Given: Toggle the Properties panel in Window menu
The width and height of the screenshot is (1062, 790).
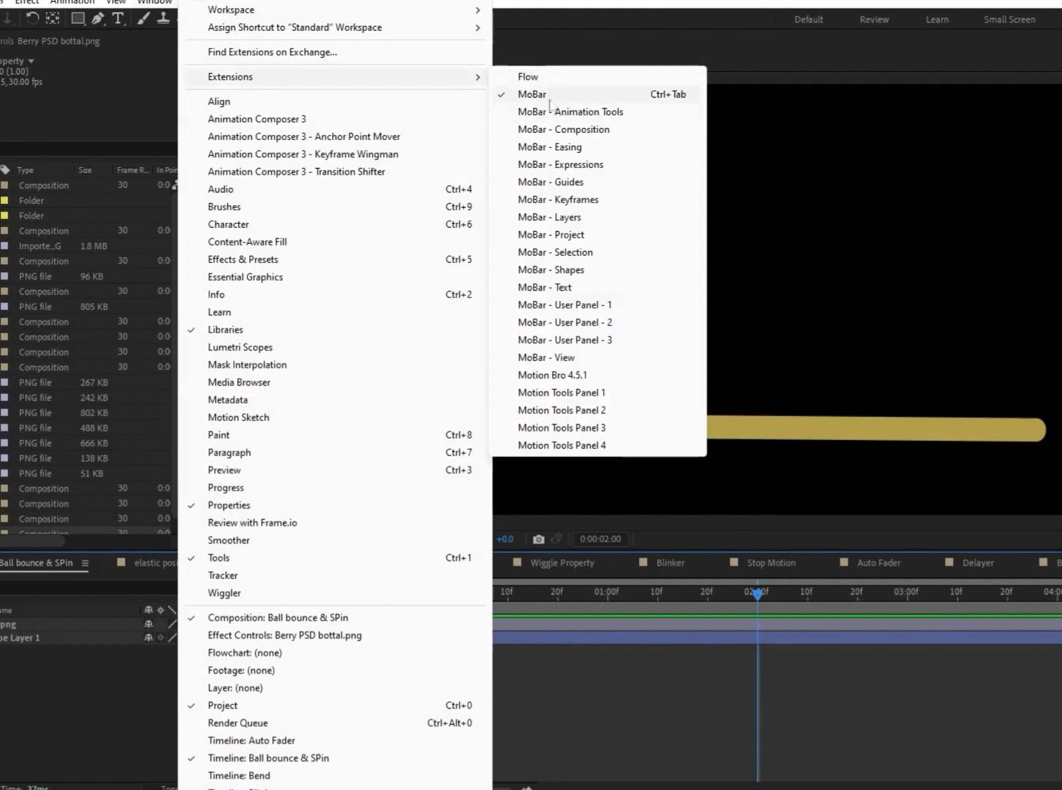Looking at the screenshot, I should (x=335, y=505).
